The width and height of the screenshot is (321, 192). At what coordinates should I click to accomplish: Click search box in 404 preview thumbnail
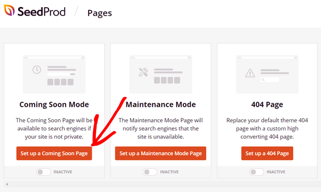[x=270, y=80]
